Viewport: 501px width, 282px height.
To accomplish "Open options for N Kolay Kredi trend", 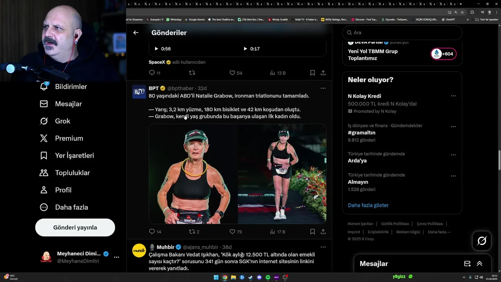I will (453, 96).
